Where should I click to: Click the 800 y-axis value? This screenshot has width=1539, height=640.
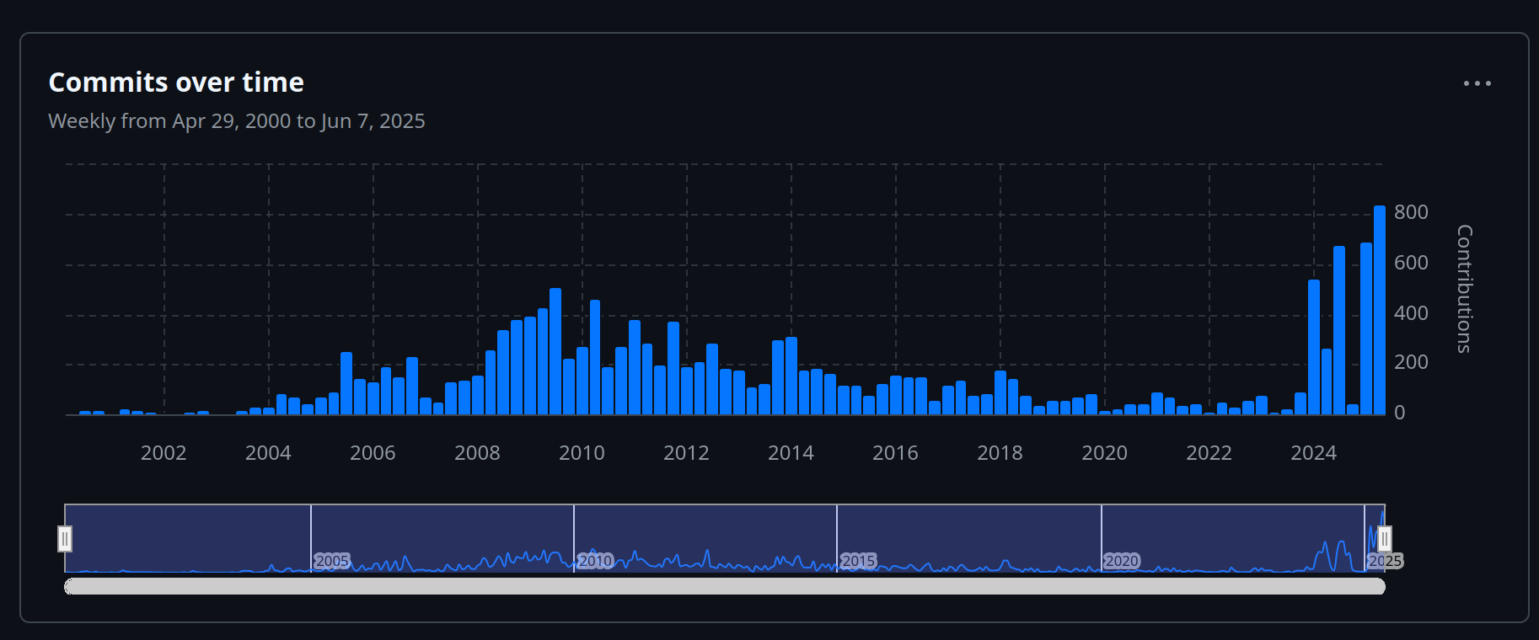[x=1411, y=212]
